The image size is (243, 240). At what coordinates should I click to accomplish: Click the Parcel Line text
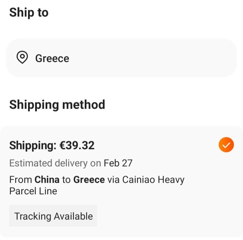click(x=33, y=191)
